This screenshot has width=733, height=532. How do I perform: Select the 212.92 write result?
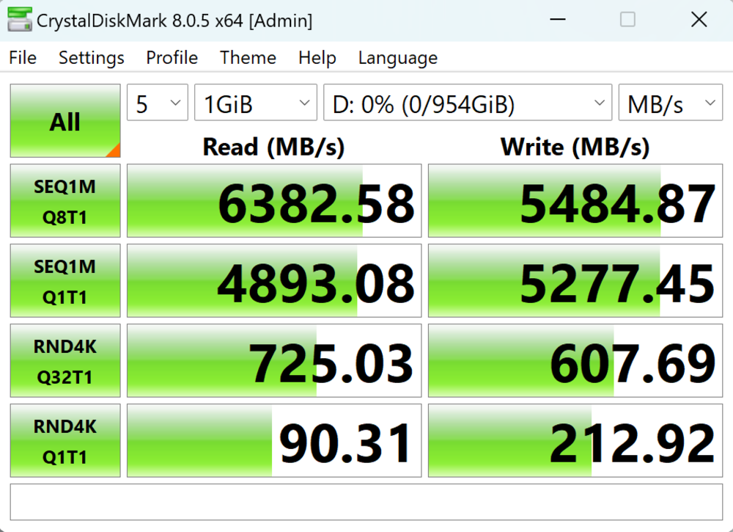pyautogui.click(x=575, y=441)
